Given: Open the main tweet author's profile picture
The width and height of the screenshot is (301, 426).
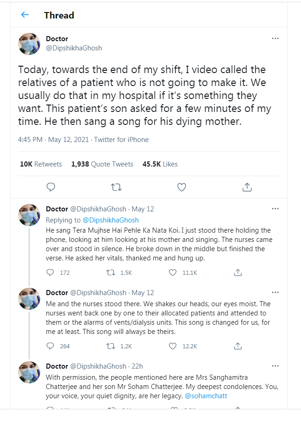Looking at the screenshot, I should 29,43.
